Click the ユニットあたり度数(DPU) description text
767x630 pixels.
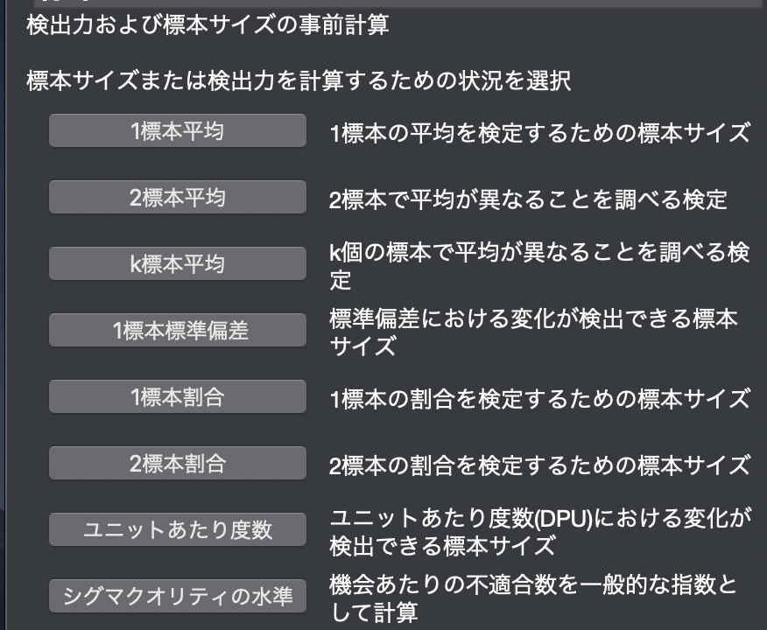pyautogui.click(x=539, y=531)
